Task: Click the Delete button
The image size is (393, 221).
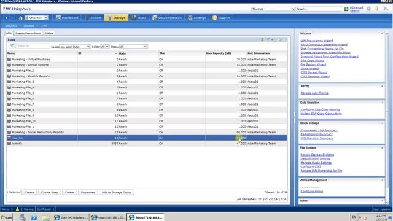Action: pos(69,192)
